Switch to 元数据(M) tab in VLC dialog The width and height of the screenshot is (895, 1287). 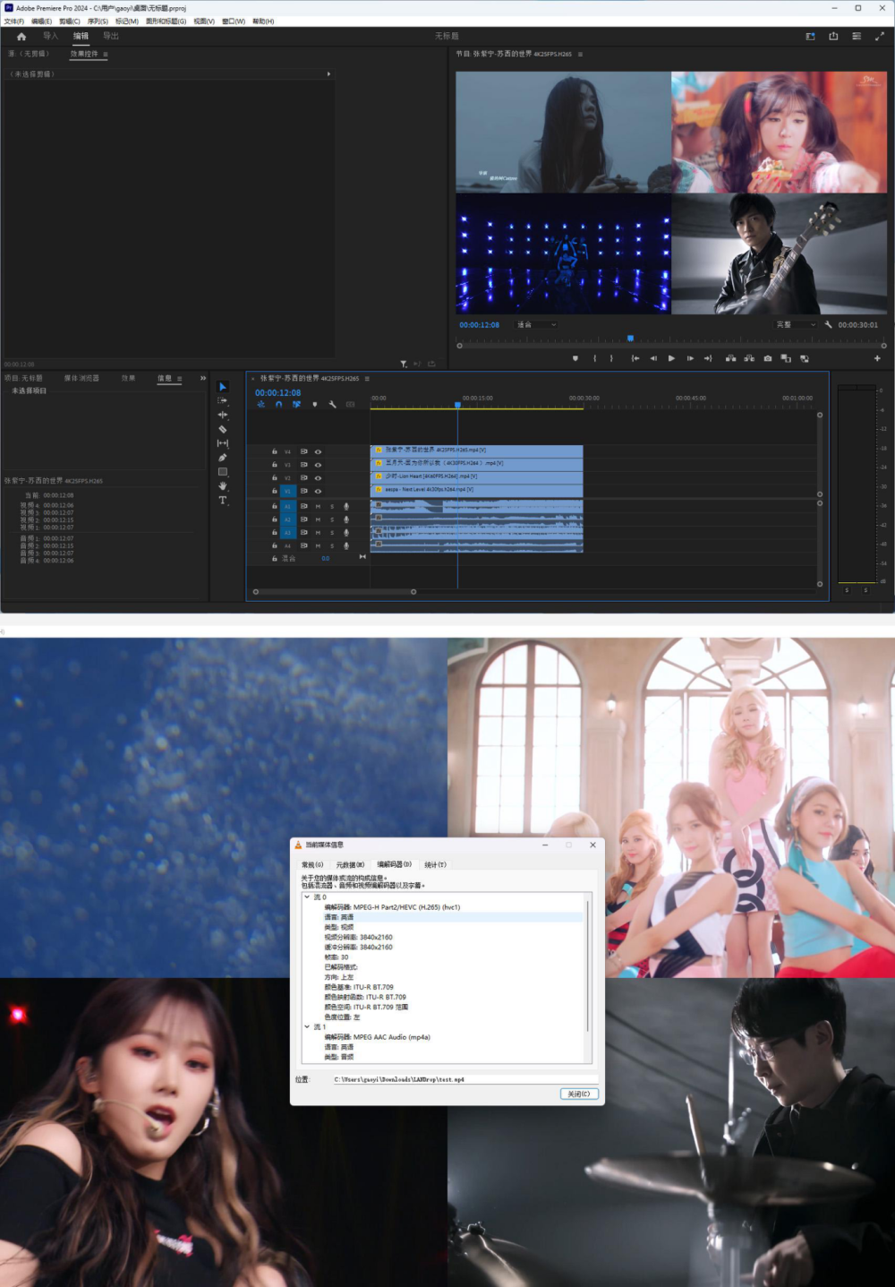click(x=350, y=864)
